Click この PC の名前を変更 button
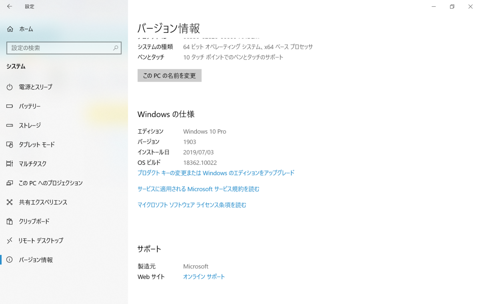480x304 pixels. click(169, 76)
